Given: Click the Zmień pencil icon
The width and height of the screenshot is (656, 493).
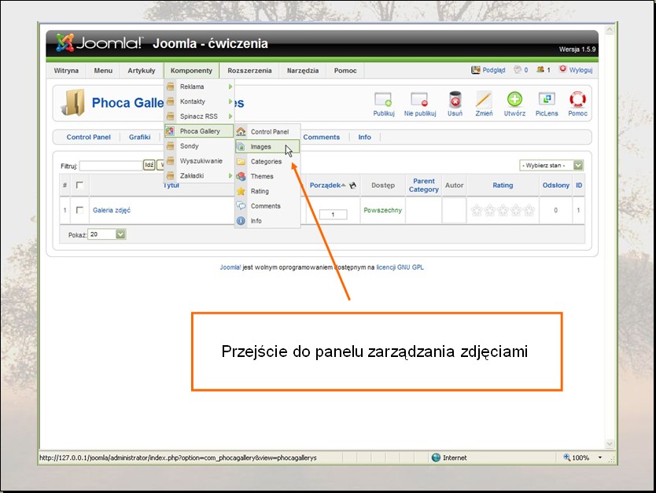Looking at the screenshot, I should [x=484, y=100].
